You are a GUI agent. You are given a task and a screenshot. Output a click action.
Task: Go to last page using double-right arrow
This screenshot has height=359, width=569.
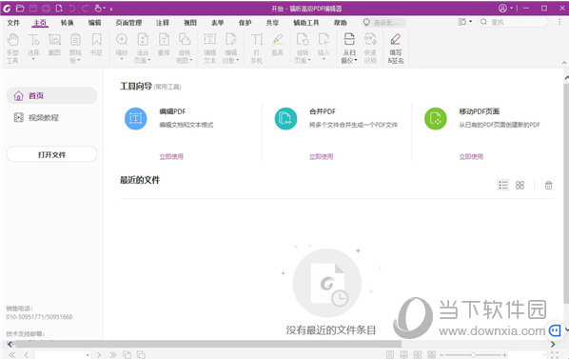(113, 354)
